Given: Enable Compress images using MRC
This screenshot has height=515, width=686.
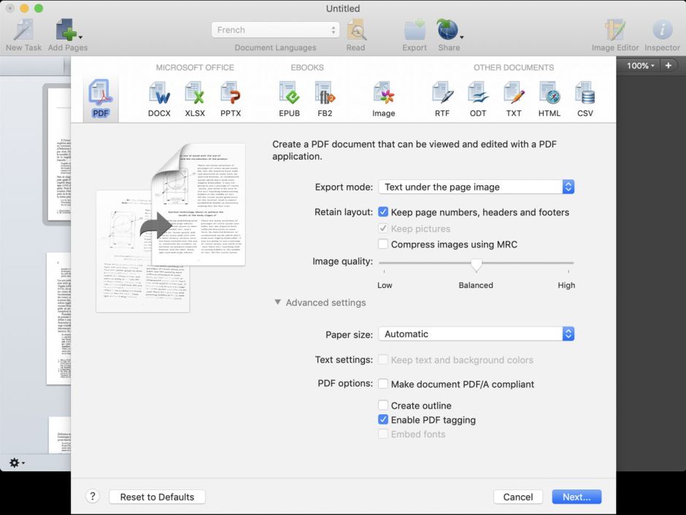Looking at the screenshot, I should point(383,244).
